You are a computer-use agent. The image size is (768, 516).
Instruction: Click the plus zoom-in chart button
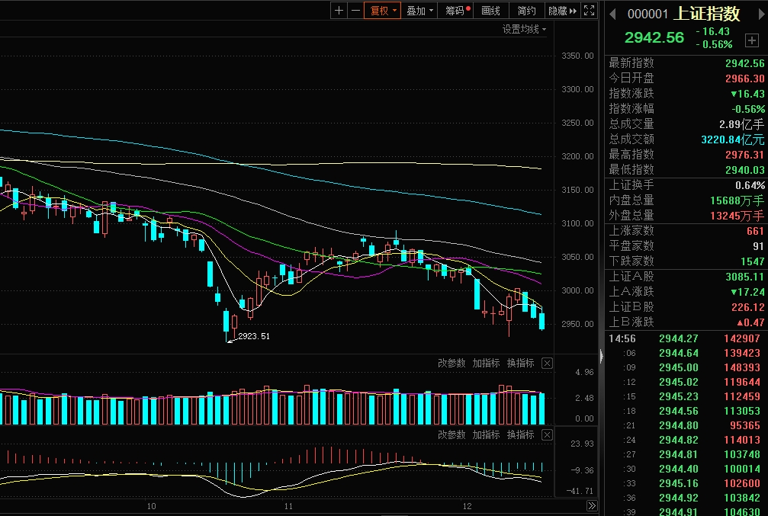click(339, 11)
